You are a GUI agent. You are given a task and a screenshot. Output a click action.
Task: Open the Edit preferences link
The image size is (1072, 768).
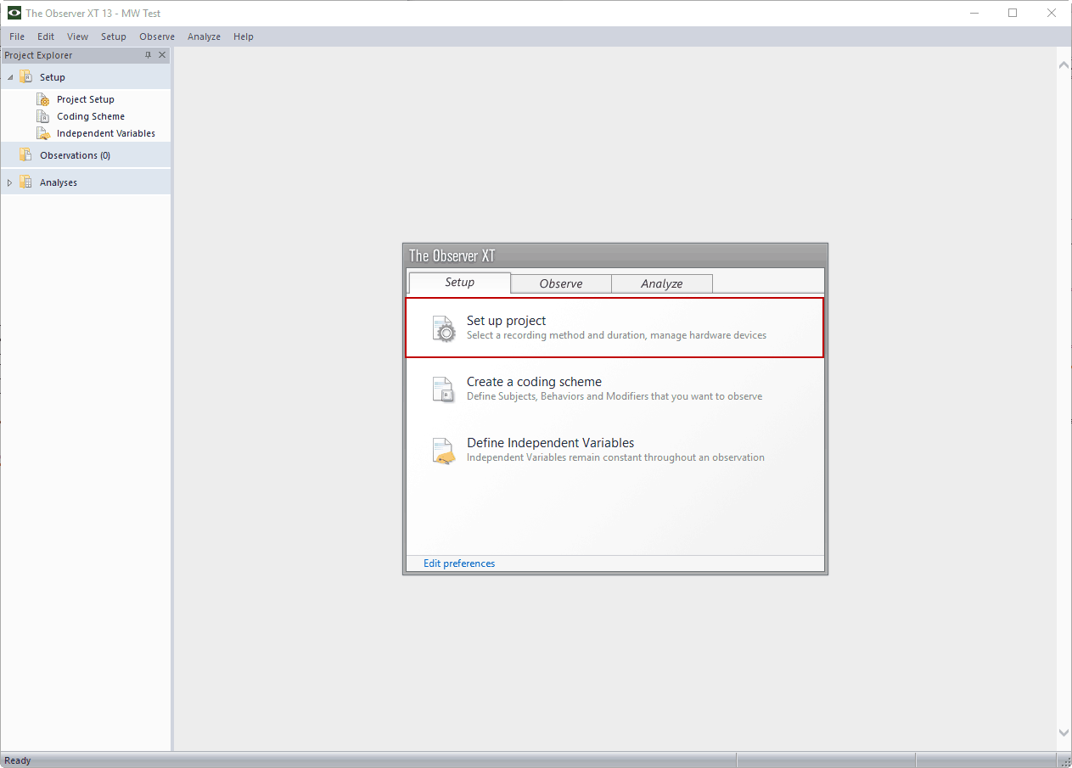coord(459,563)
